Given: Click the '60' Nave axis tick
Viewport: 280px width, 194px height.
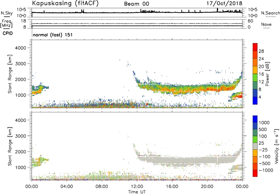Looking at the screenshot, I should click(x=250, y=21).
